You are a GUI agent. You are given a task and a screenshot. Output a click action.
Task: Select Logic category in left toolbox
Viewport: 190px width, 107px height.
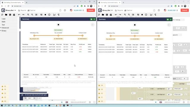coord(4,19)
